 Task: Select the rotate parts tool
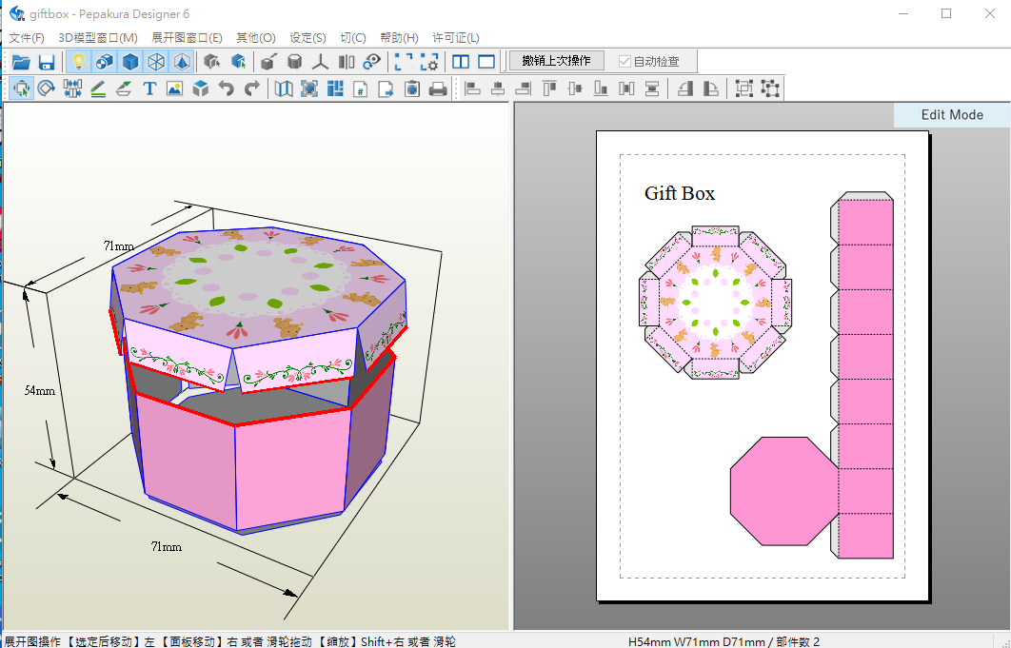47,88
